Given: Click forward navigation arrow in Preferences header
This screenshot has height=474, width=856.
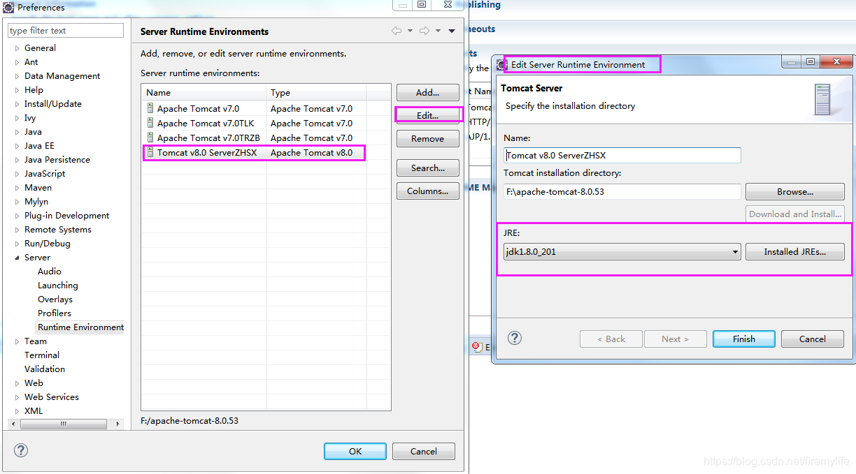Looking at the screenshot, I should [425, 31].
